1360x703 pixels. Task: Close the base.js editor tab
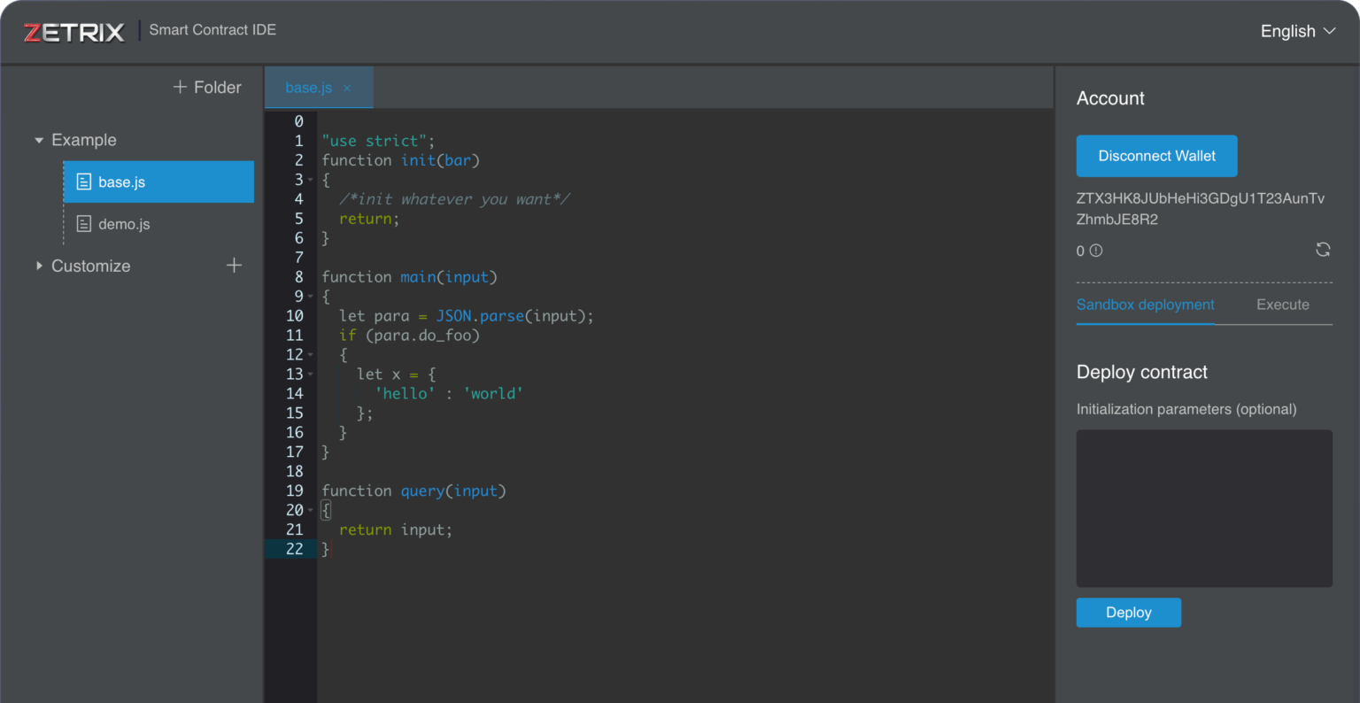347,88
